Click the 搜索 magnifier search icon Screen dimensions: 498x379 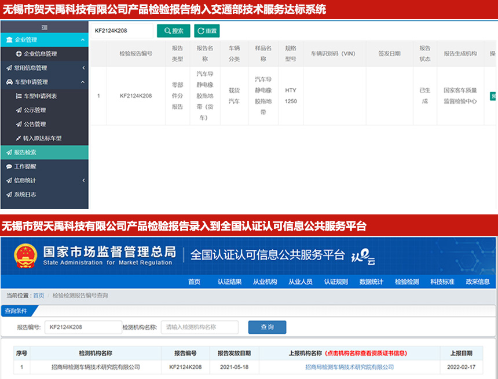[167, 31]
